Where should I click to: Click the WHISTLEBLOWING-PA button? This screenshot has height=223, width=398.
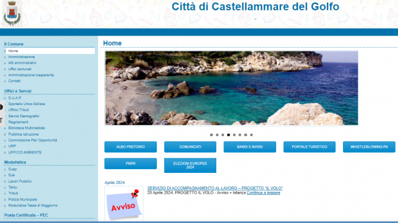click(369, 147)
